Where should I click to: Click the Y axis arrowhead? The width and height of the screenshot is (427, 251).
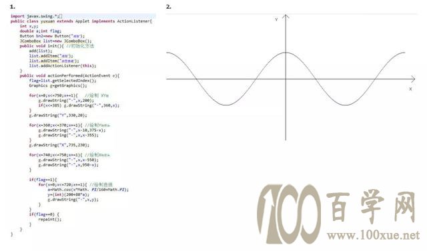point(286,17)
